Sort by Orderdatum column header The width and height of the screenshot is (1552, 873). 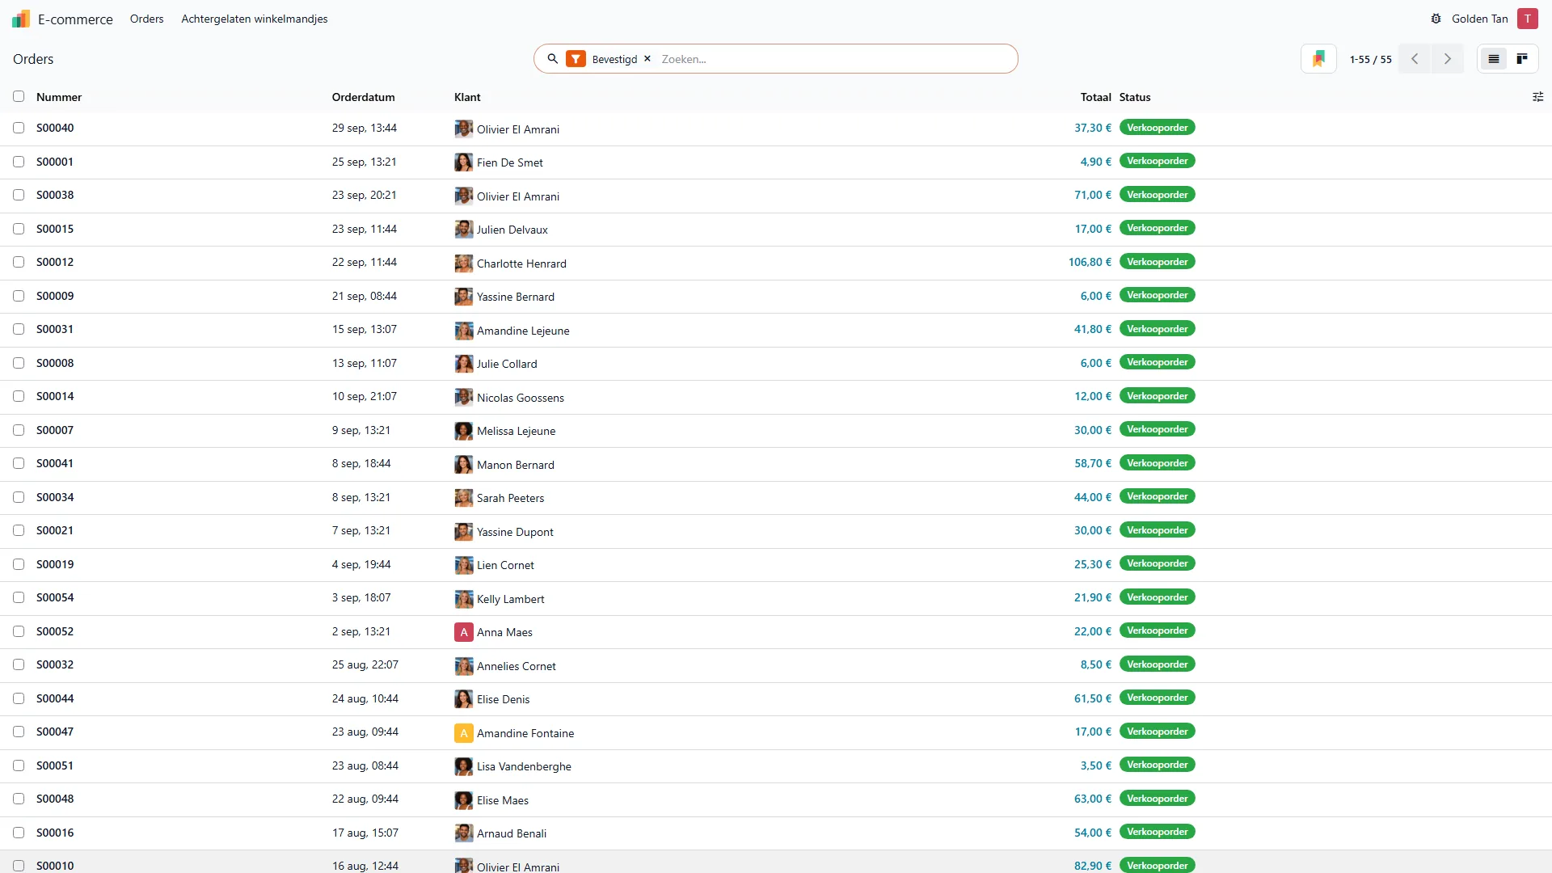click(363, 97)
